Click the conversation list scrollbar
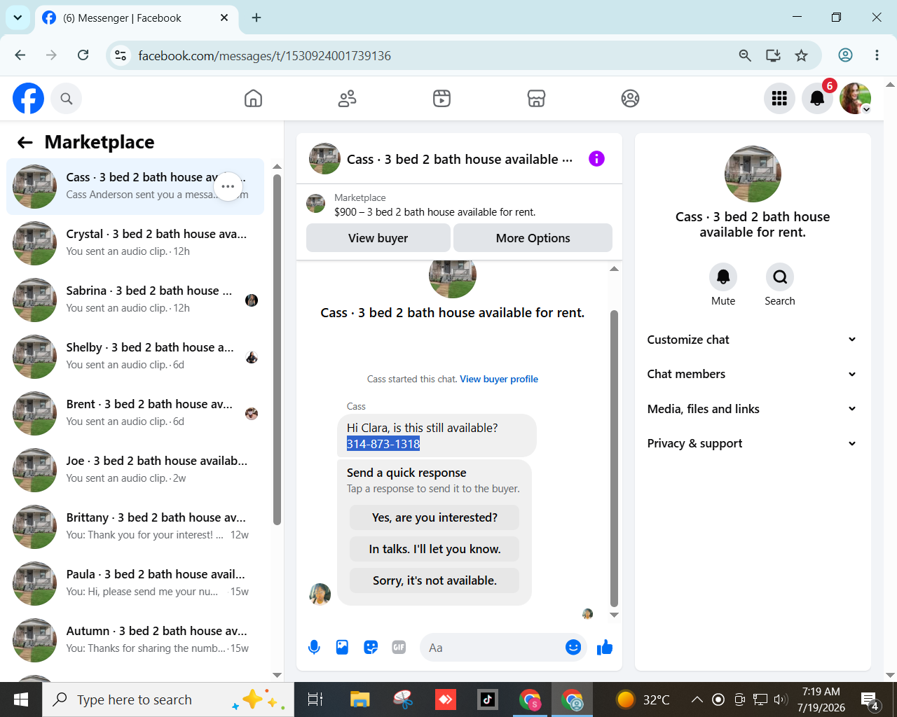Image resolution: width=897 pixels, height=717 pixels. [277, 350]
